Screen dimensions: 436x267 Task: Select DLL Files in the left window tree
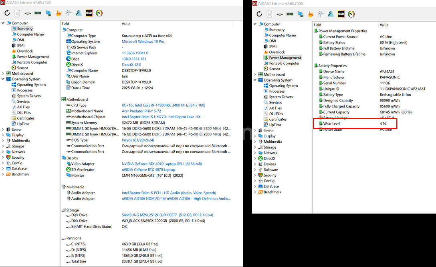coord(24,113)
